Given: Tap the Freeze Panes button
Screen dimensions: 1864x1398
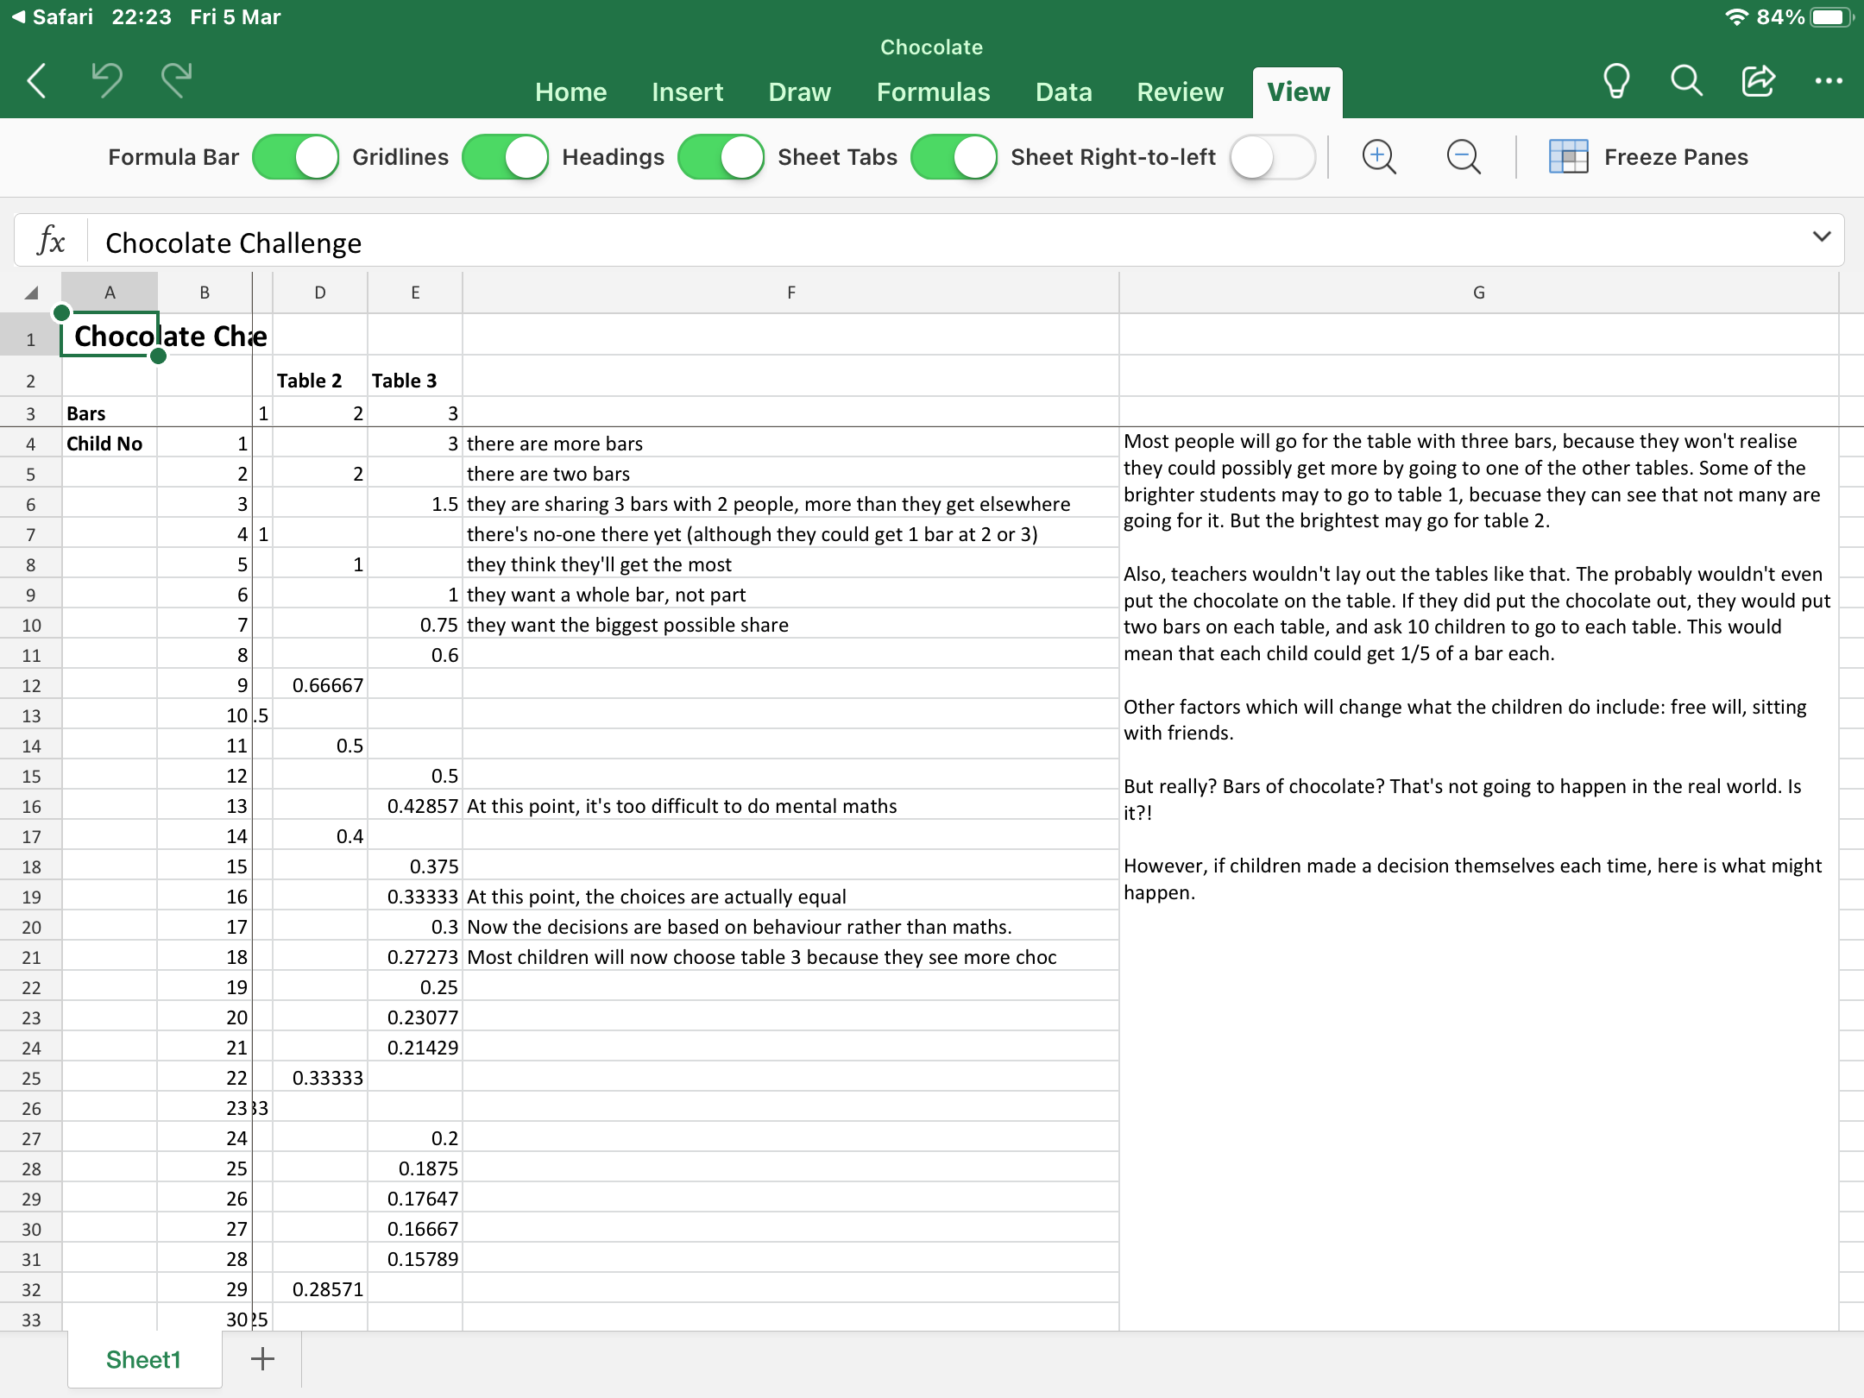Looking at the screenshot, I should click(x=1648, y=157).
